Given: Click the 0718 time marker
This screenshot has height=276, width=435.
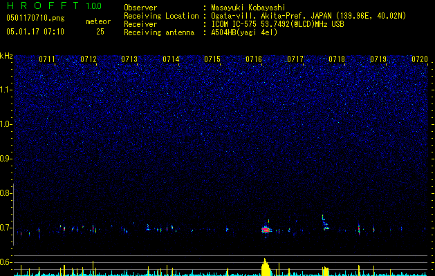Looking at the screenshot, I should pyautogui.click(x=337, y=59).
